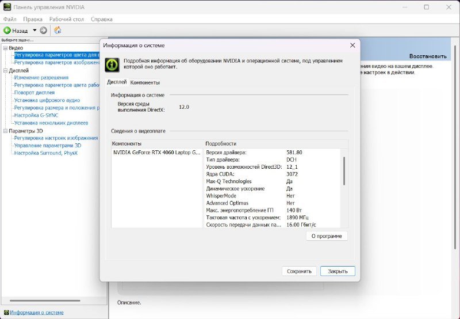Collapse the Видео tree node

click(x=5, y=48)
